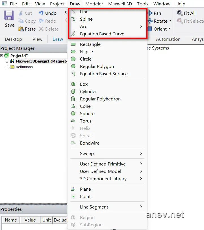The width and height of the screenshot is (204, 230).
Task: Collapse the Project4 tree node
Action: pyautogui.click(x=2, y=56)
